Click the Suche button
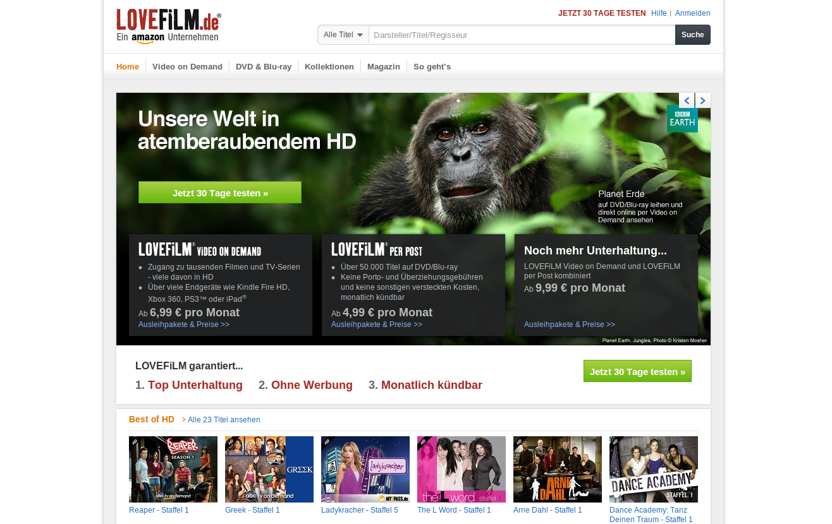 (693, 35)
